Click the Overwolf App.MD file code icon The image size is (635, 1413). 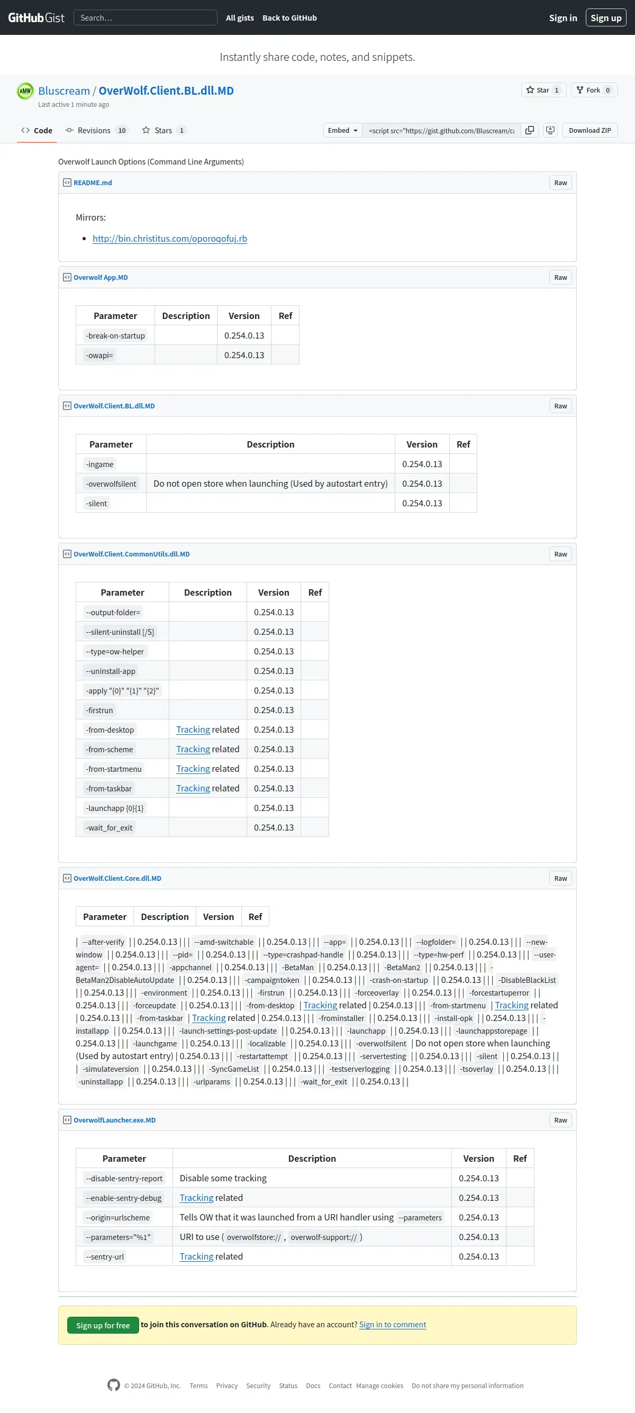coord(67,278)
